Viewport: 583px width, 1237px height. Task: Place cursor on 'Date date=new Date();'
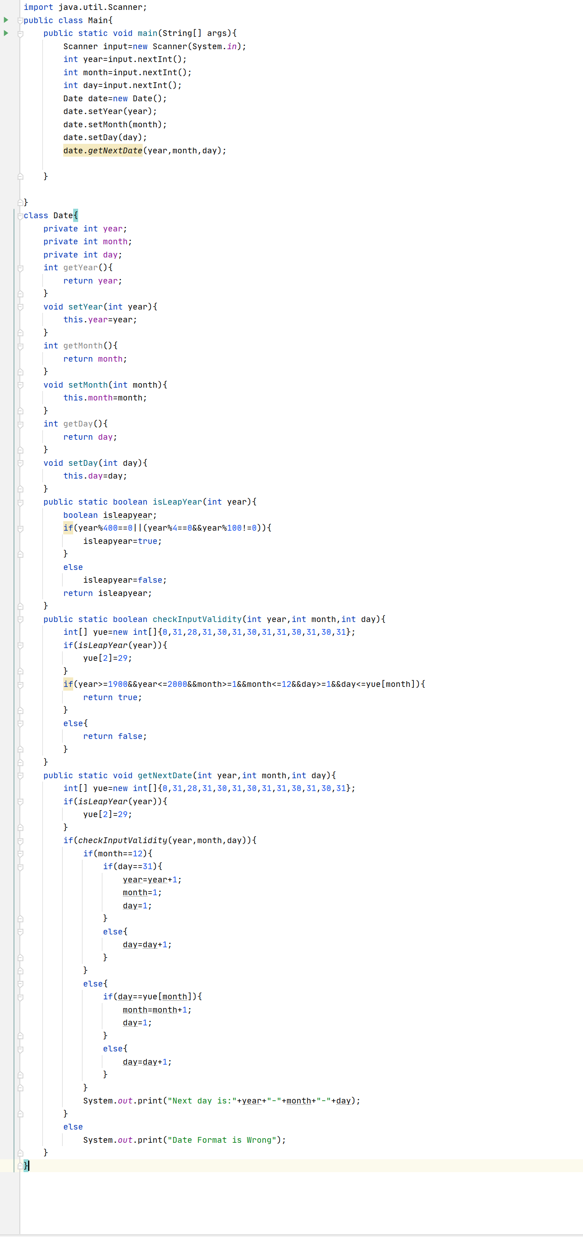(x=115, y=98)
